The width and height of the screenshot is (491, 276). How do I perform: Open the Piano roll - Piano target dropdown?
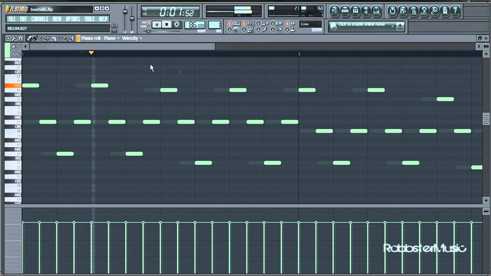[x=101, y=38]
